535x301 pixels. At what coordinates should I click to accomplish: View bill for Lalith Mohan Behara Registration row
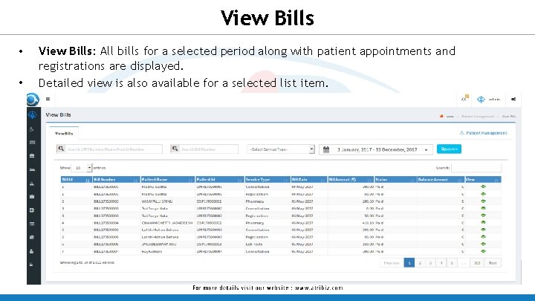[483, 237]
